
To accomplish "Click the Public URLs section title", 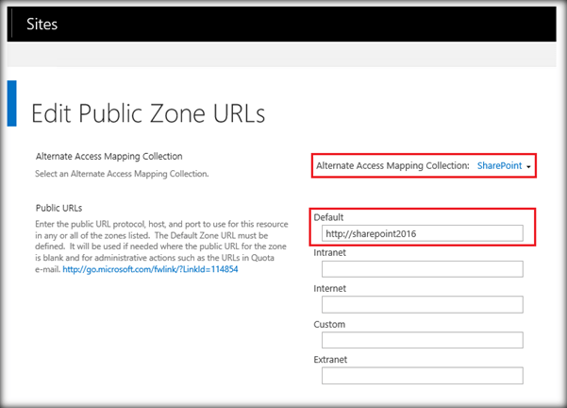I will coord(58,208).
